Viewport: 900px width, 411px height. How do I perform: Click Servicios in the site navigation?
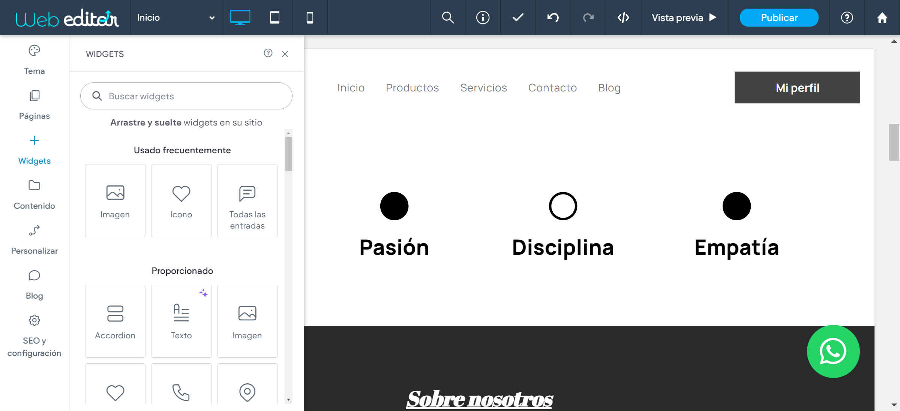(x=484, y=88)
